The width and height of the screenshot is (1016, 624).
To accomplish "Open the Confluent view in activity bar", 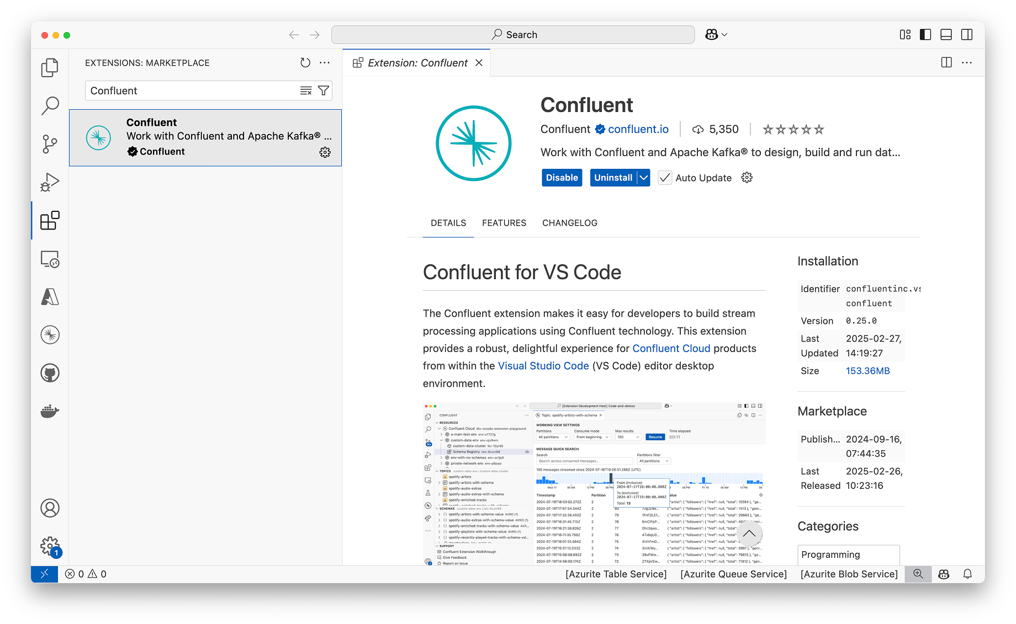I will pyautogui.click(x=50, y=335).
